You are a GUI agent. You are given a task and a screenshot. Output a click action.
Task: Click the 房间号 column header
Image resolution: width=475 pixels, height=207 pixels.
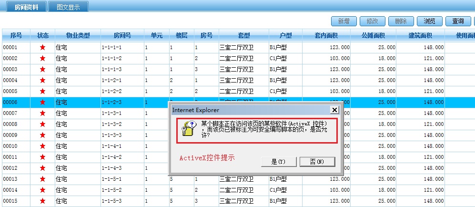tap(122, 35)
